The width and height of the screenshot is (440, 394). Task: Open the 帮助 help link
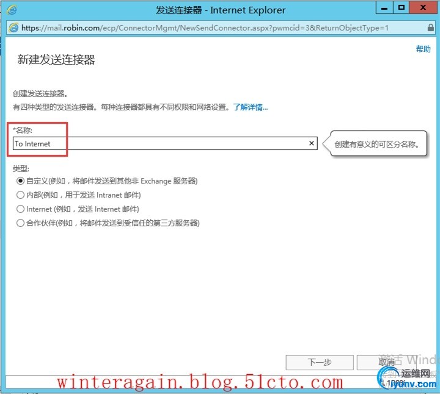coord(423,49)
